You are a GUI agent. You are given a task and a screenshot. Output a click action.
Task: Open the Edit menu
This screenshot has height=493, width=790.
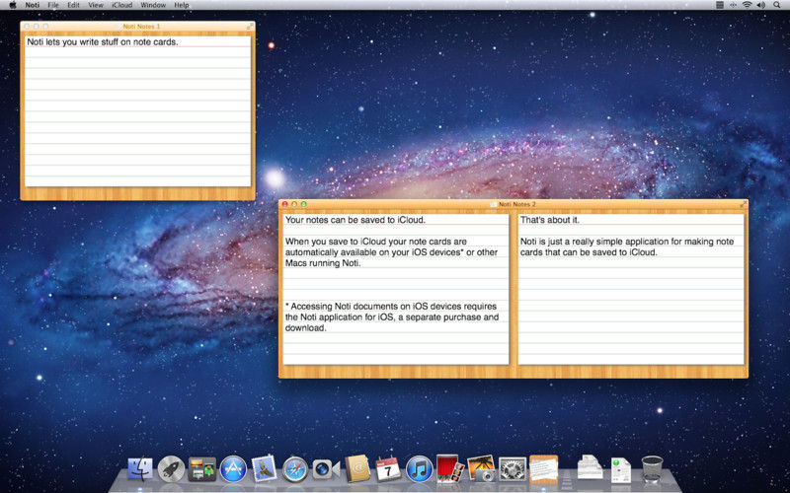click(x=73, y=5)
